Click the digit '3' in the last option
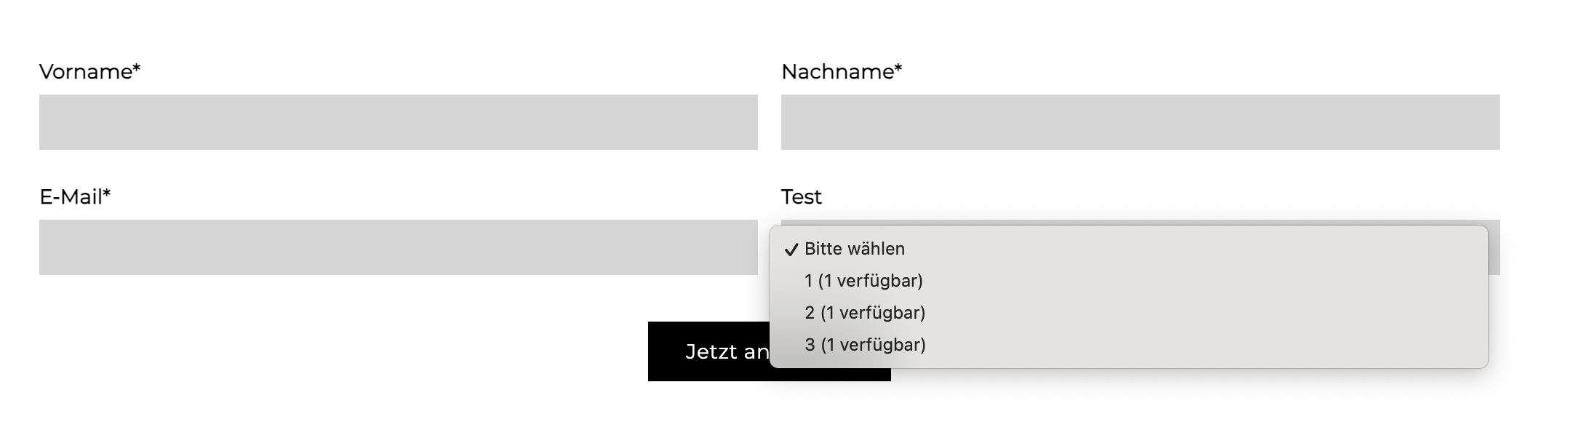 click(810, 345)
